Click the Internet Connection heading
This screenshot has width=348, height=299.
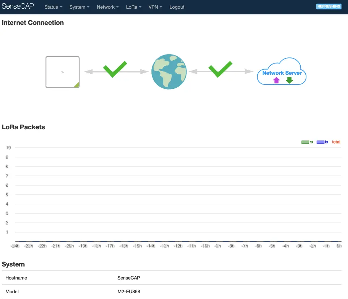pyautogui.click(x=33, y=23)
